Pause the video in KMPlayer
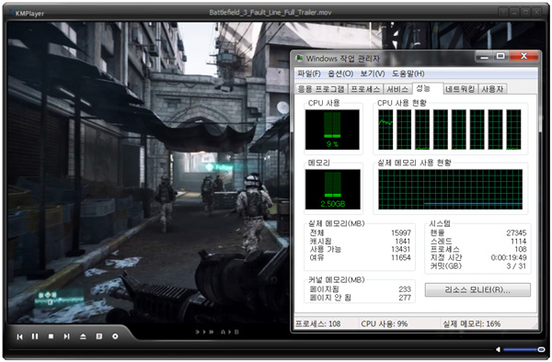The width and height of the screenshot is (552, 362). pyautogui.click(x=35, y=336)
